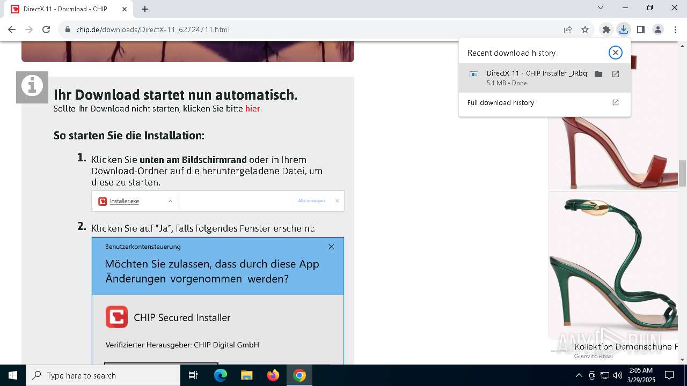Image resolution: width=687 pixels, height=386 pixels.
Task: Go forward to next page
Action: (29, 29)
